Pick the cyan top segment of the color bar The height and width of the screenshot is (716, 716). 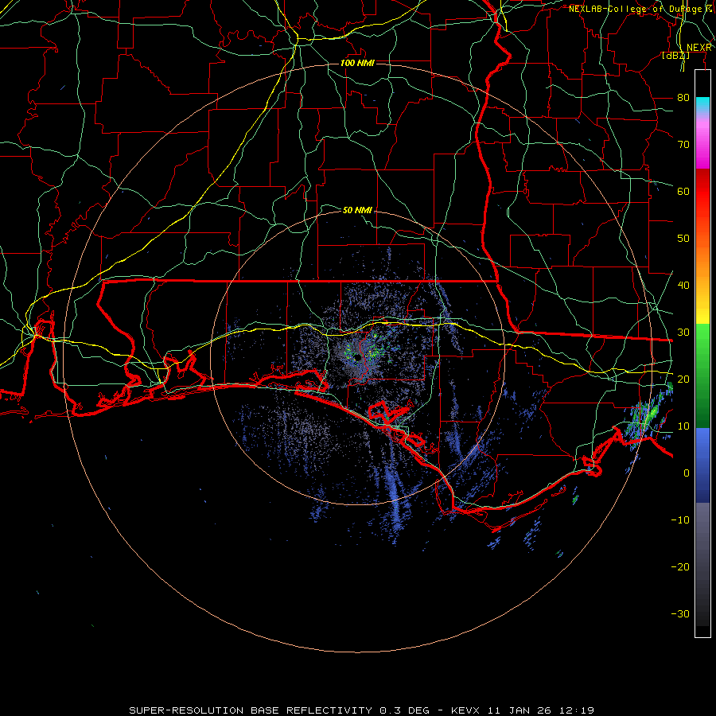pos(702,105)
